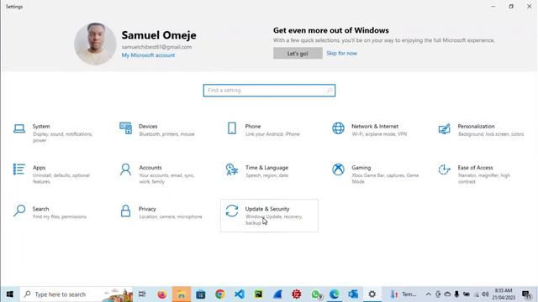Click the Phone category title
This screenshot has height=302, width=538.
click(253, 127)
